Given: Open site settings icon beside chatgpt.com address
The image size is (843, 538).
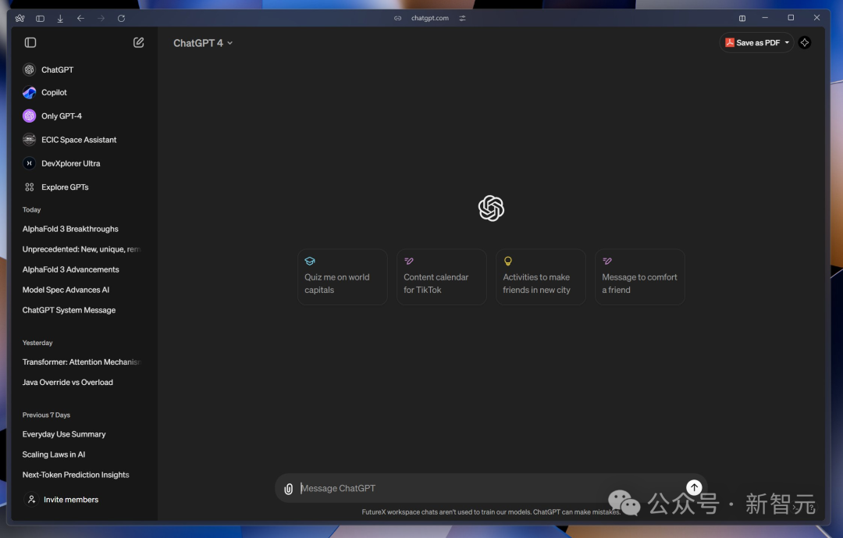Looking at the screenshot, I should pos(462,18).
